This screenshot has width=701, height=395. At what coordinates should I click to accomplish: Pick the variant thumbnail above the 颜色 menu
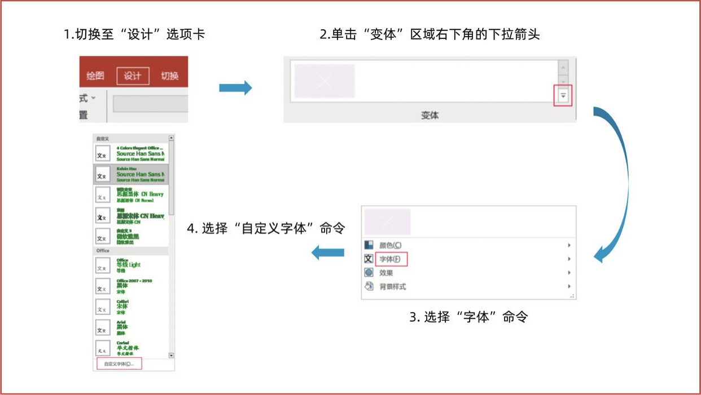[x=388, y=222]
